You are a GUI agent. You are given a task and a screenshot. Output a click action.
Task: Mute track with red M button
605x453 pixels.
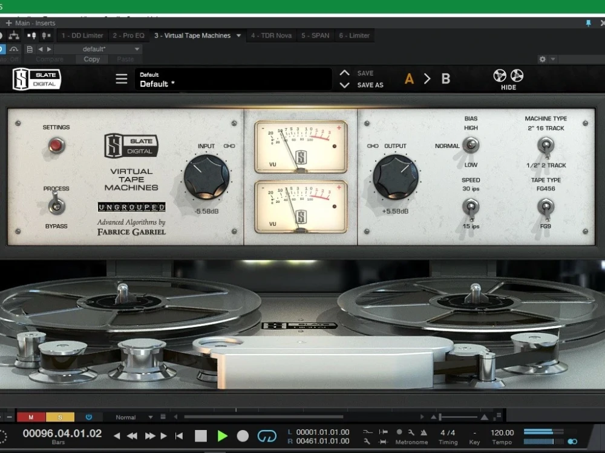(x=31, y=417)
